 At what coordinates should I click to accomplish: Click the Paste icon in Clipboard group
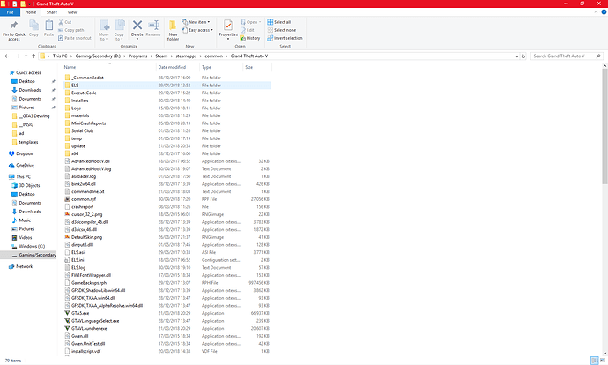(x=48, y=28)
